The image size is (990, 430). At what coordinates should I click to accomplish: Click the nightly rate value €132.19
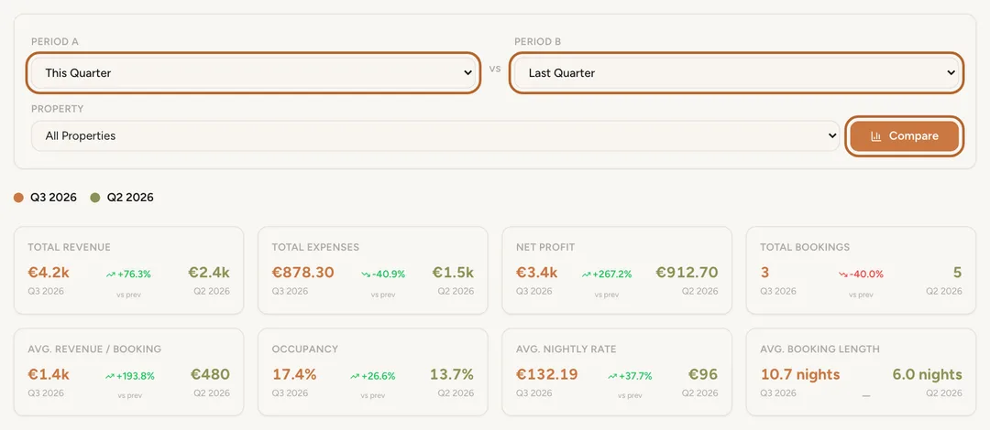pos(546,374)
